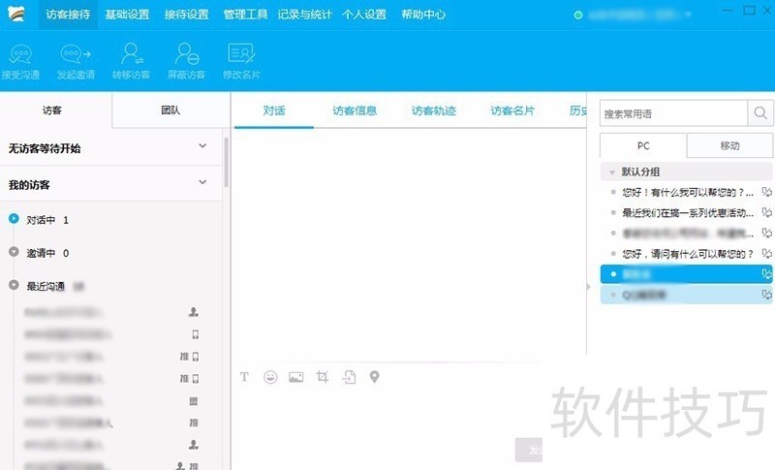The width and height of the screenshot is (775, 470).
Task: Click the font format T icon
Action: 244,377
